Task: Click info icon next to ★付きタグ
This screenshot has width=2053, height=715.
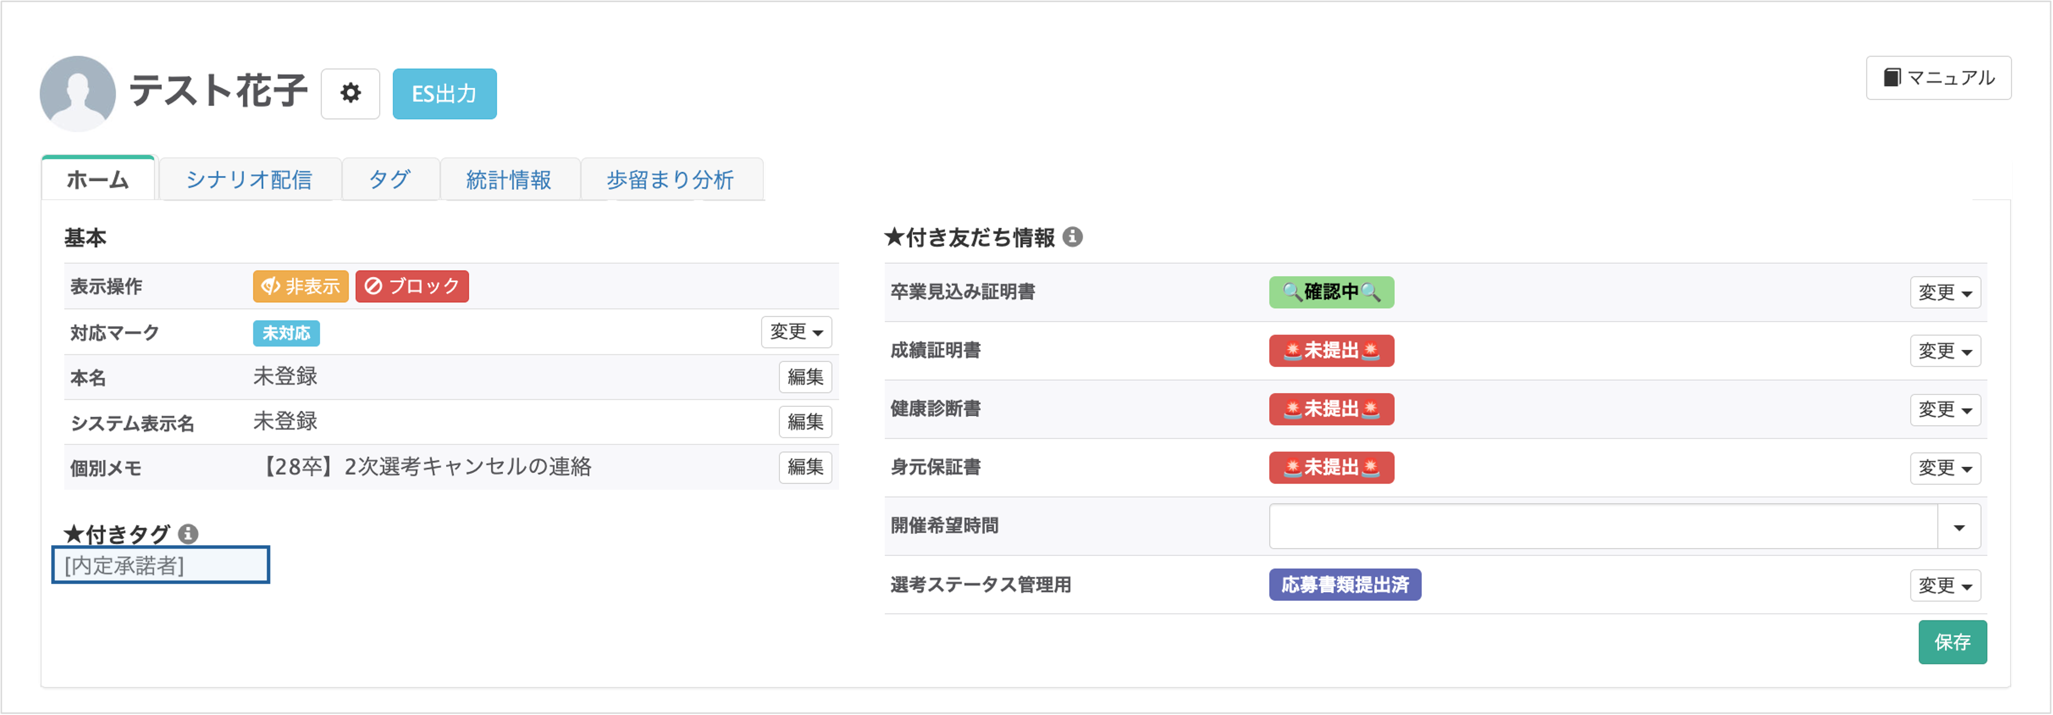Action: 188,533
